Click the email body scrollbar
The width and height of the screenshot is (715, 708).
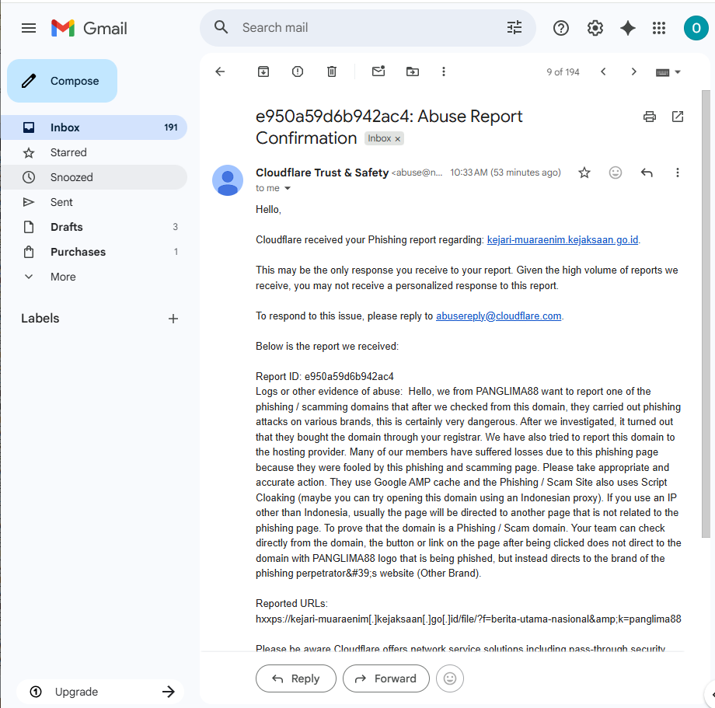[706, 314]
